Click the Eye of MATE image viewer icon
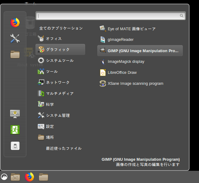Image resolution: width=199 pixels, height=183 pixels. [103, 29]
